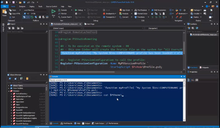Click the Undo icon in title bar
Viewport: 220px width, 128px height.
click(29, 2)
